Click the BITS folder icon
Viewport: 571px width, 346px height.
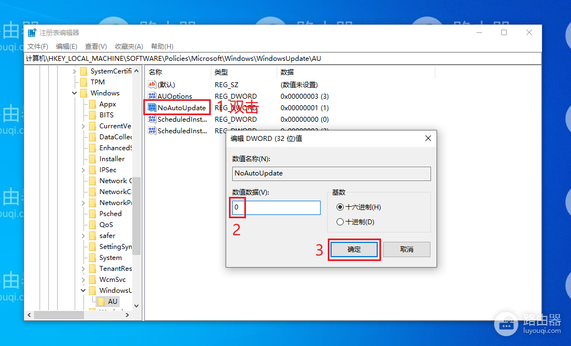click(x=92, y=115)
